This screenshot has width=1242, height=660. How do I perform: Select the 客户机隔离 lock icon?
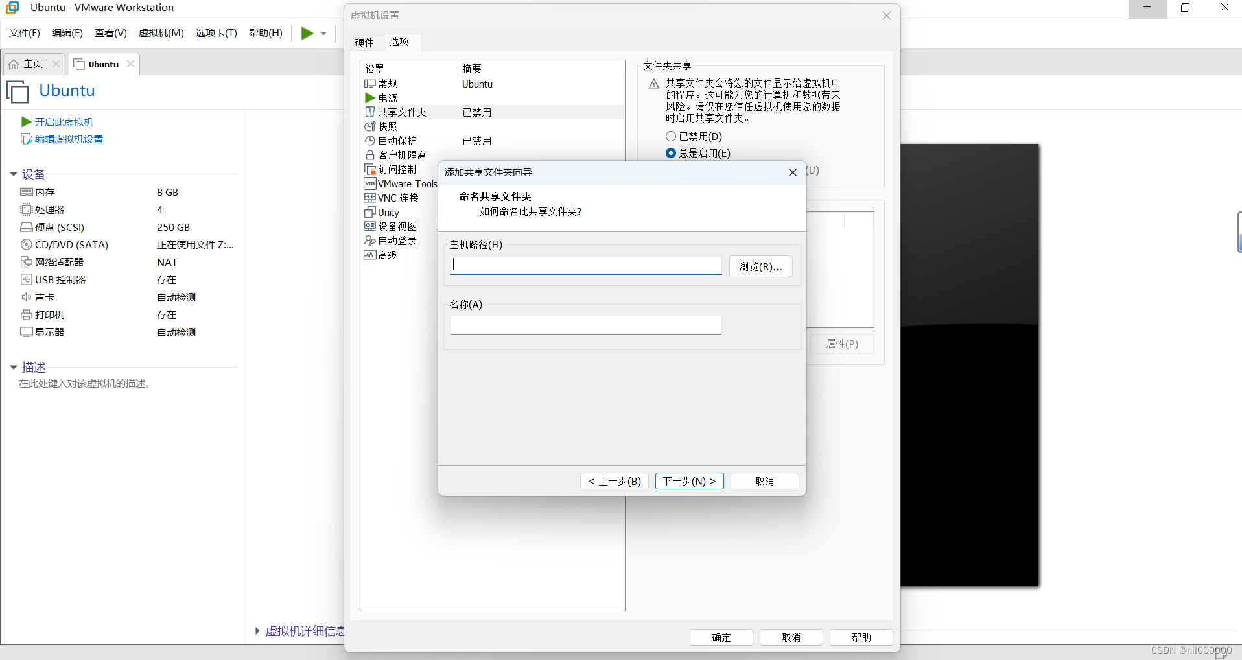370,155
